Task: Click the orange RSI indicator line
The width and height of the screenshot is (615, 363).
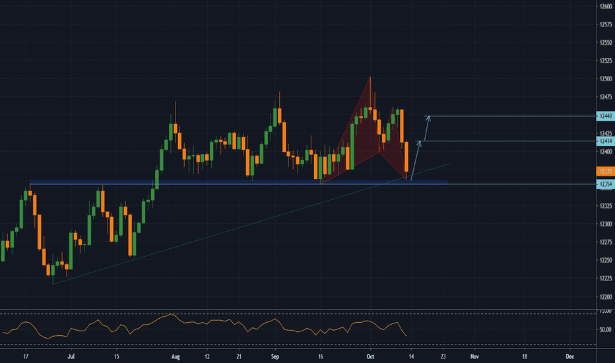Action: 204,327
